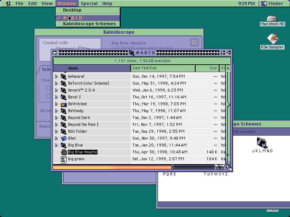Expand the Bhel disclosure triangle

[57, 139]
